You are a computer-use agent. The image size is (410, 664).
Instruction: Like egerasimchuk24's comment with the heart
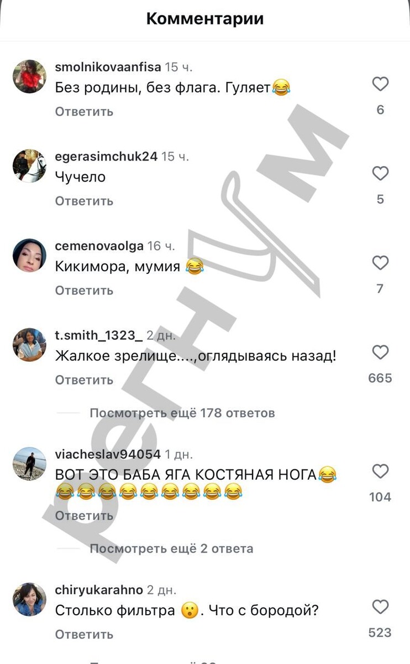[380, 174]
